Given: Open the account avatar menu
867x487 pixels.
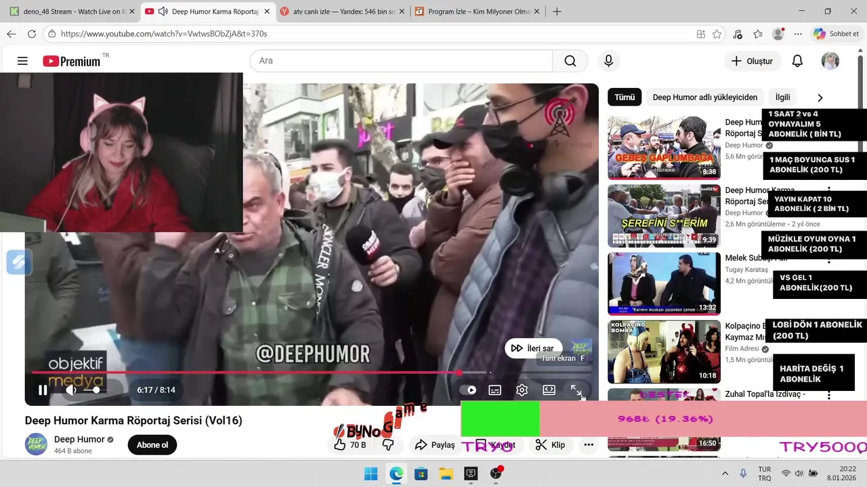Looking at the screenshot, I should click(x=830, y=61).
